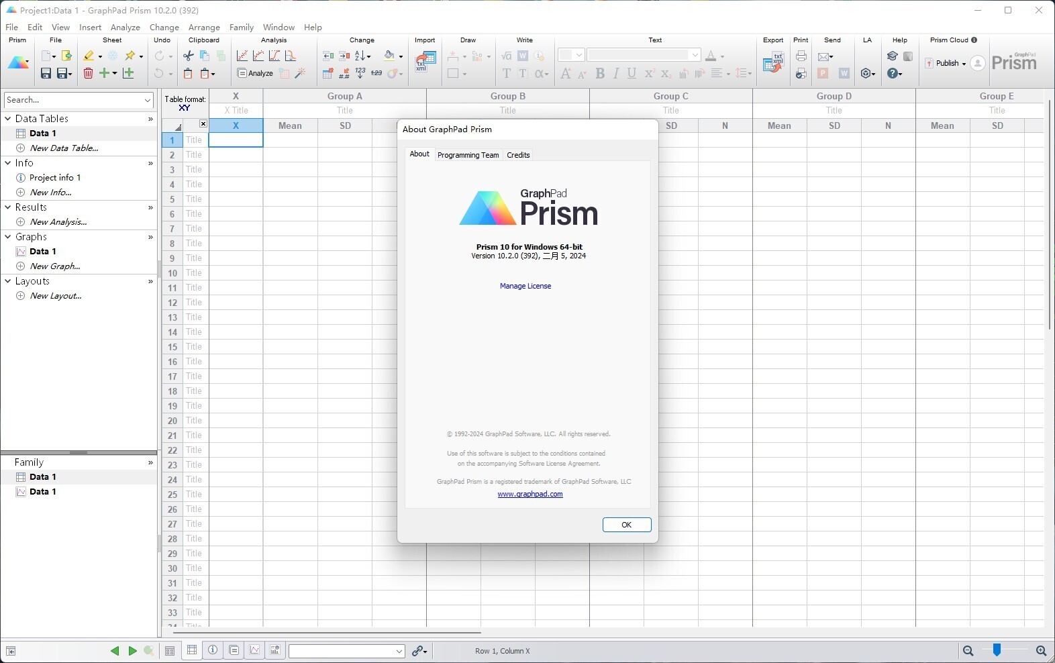Click the Prism Cloud user account icon
1055x663 pixels.
coord(978,63)
